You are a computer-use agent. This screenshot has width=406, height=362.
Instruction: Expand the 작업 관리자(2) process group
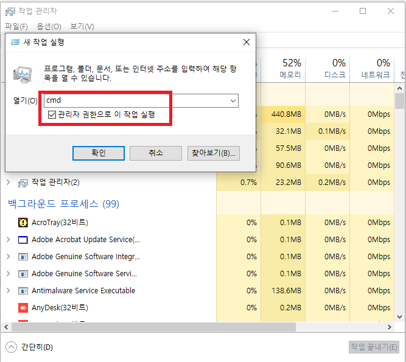(x=9, y=182)
